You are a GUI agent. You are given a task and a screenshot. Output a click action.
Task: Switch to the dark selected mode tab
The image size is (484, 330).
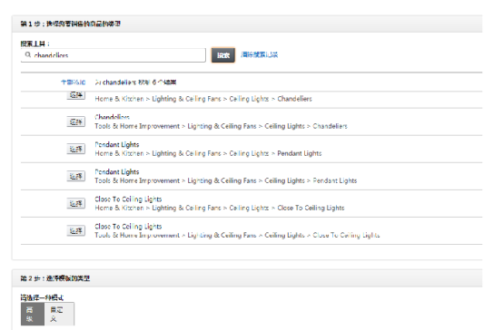tap(33, 314)
